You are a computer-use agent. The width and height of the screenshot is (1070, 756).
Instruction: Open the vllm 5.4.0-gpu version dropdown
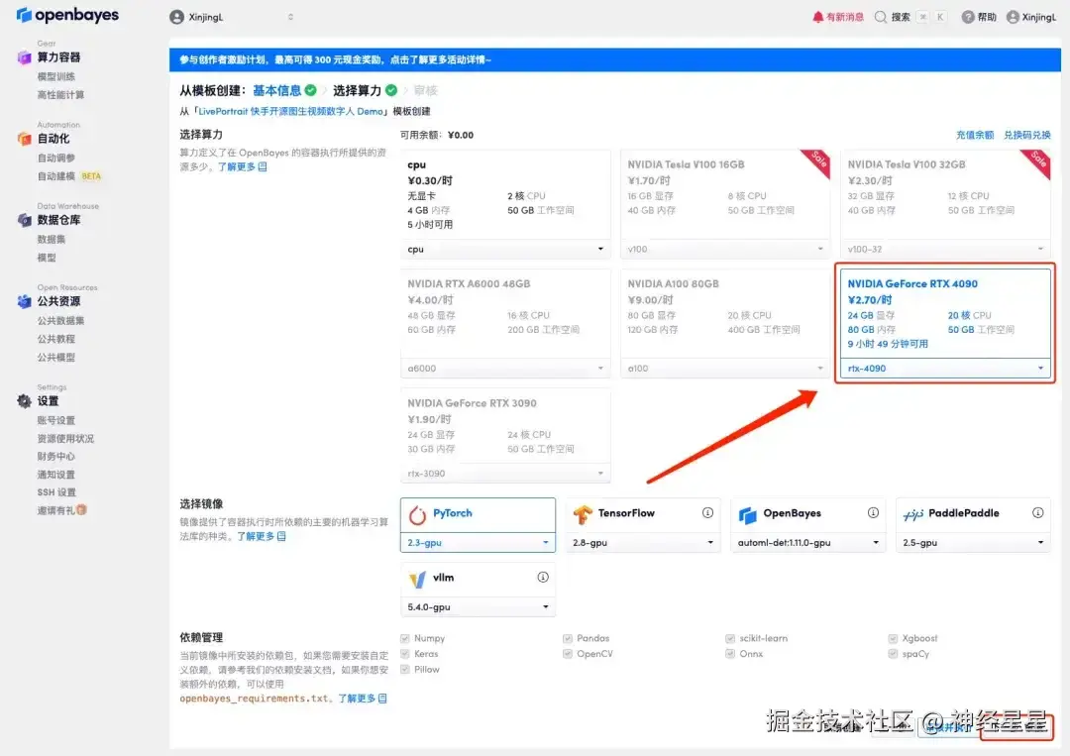point(478,606)
